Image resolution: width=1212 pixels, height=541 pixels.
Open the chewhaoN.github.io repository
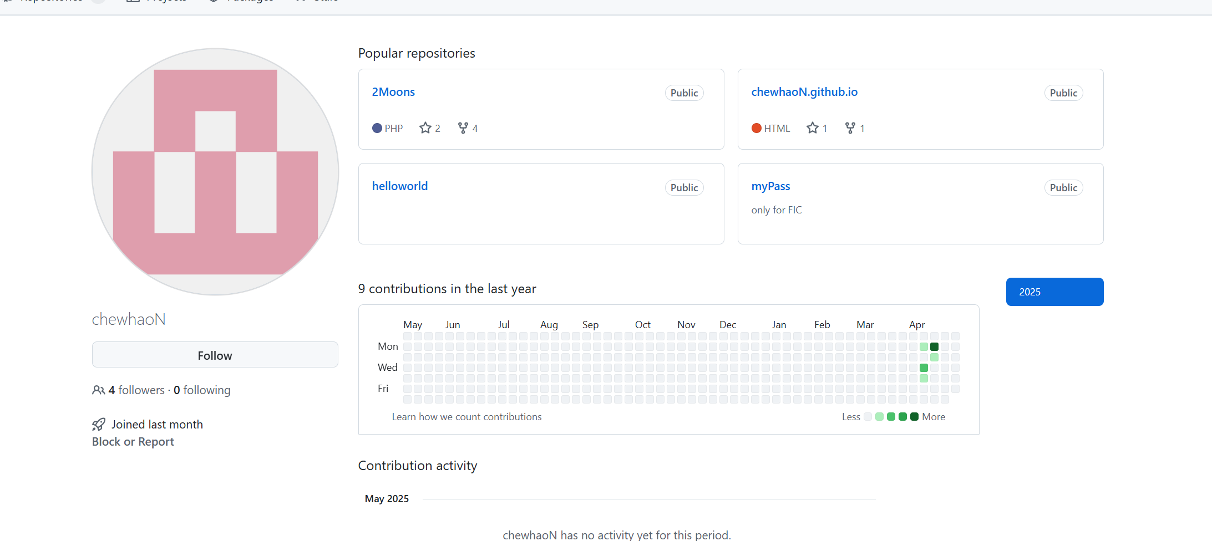[804, 92]
